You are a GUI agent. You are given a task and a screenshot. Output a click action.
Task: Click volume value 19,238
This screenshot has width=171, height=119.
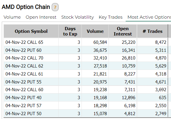(100, 90)
